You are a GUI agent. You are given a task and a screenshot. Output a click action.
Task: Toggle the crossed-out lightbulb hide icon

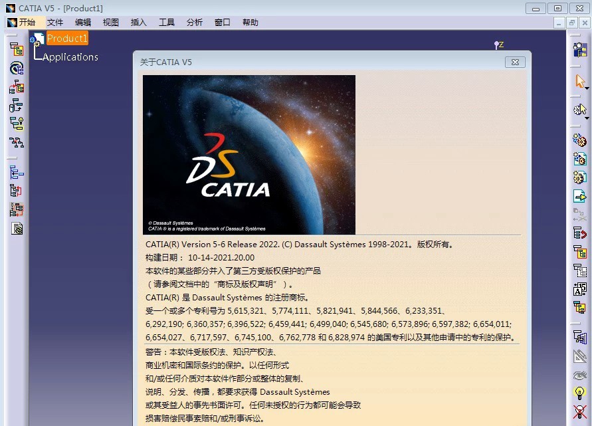(x=580, y=412)
